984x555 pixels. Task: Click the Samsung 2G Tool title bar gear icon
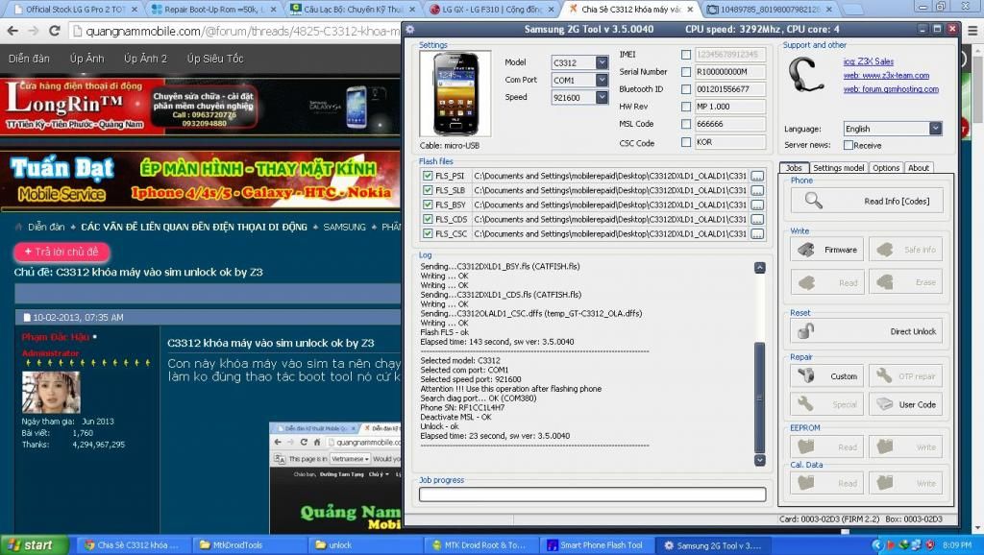409,30
